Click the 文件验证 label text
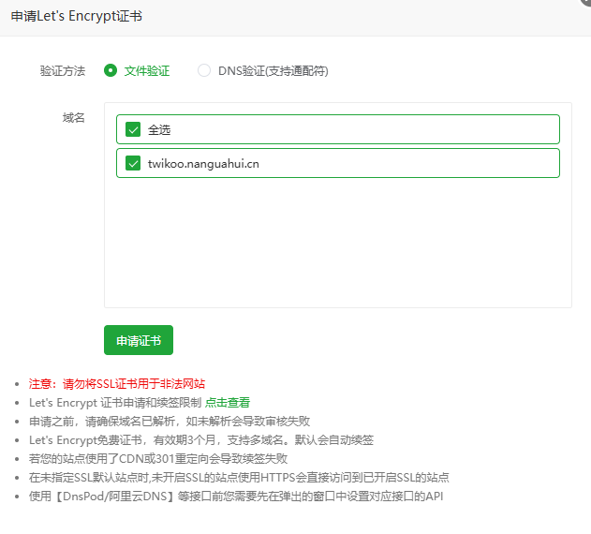 tap(147, 70)
